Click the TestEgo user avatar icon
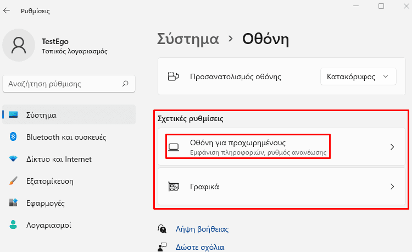The image size is (412, 252). point(19,45)
